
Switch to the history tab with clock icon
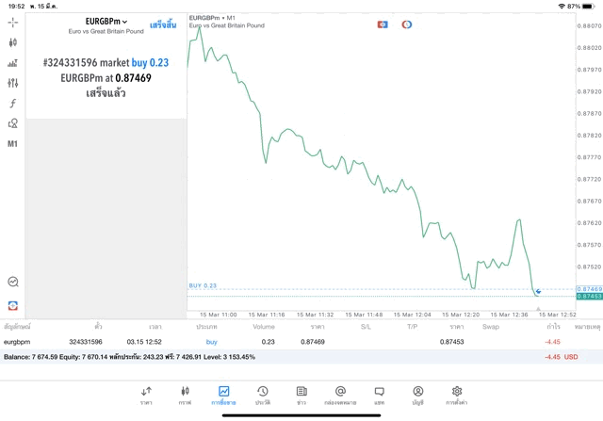(263, 396)
